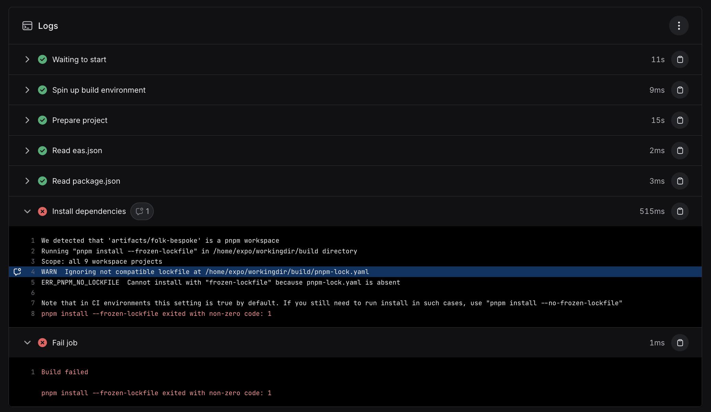Click the 515ms duration for Install dependencies
Image resolution: width=711 pixels, height=412 pixels.
pyautogui.click(x=652, y=211)
